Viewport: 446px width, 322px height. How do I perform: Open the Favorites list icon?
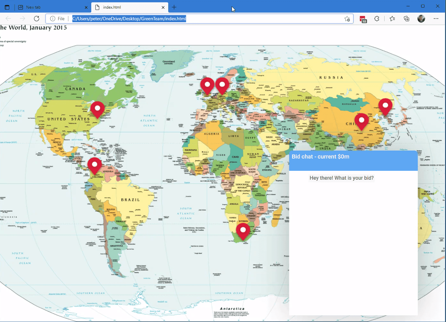(392, 19)
